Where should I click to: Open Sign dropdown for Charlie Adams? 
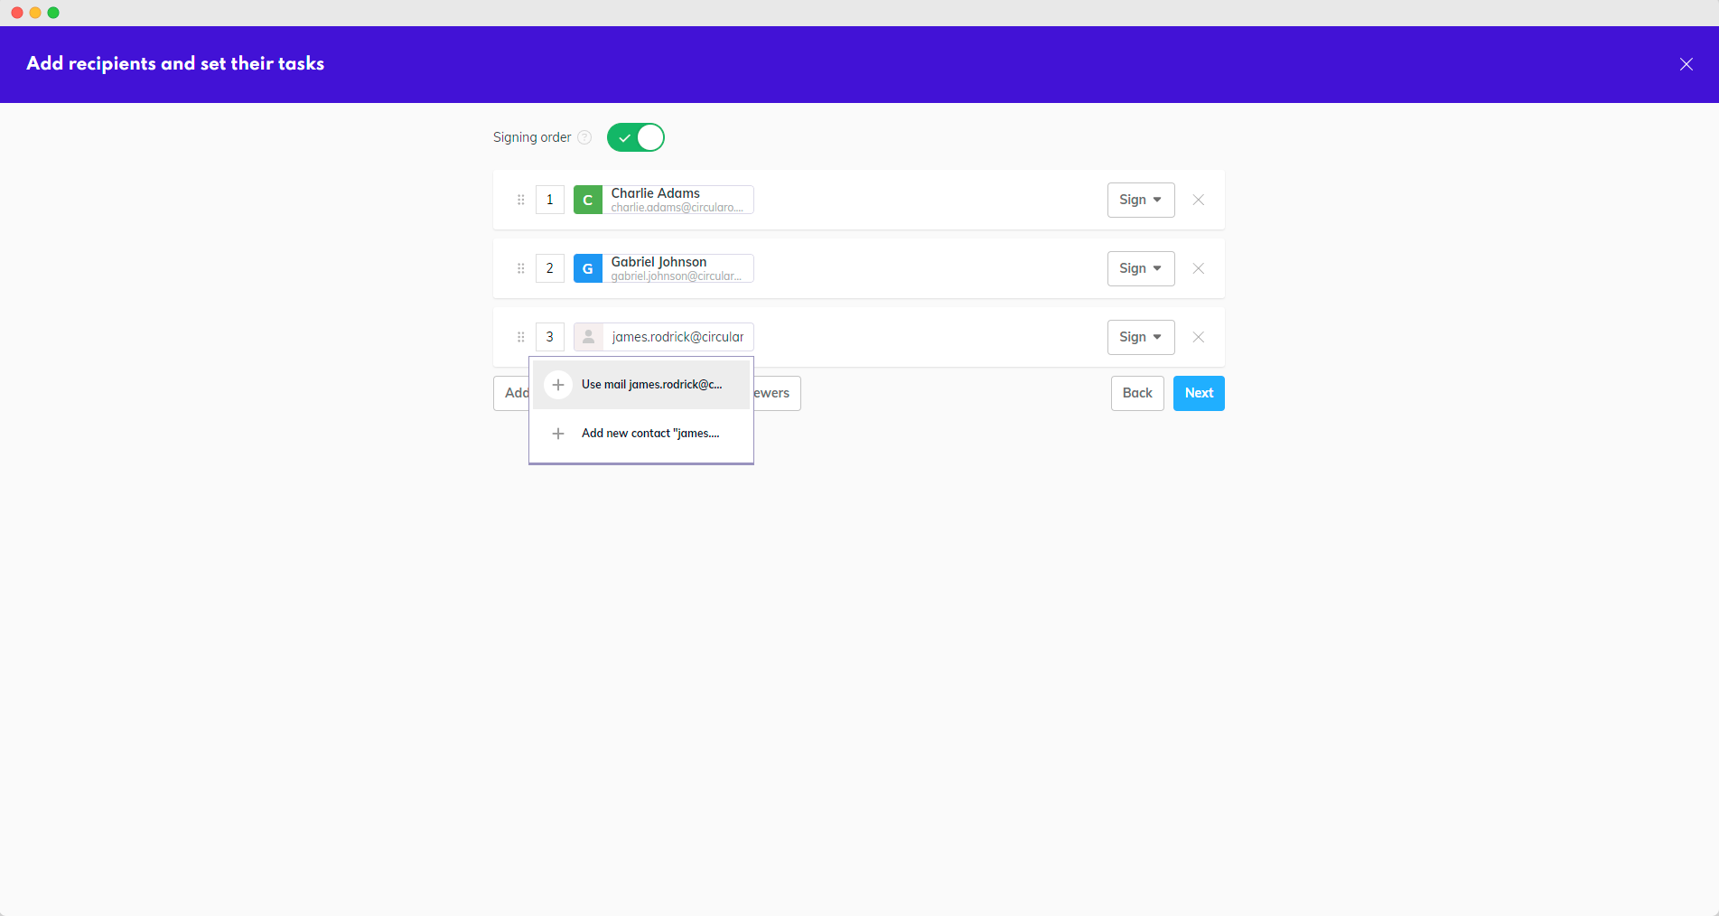coord(1140,200)
